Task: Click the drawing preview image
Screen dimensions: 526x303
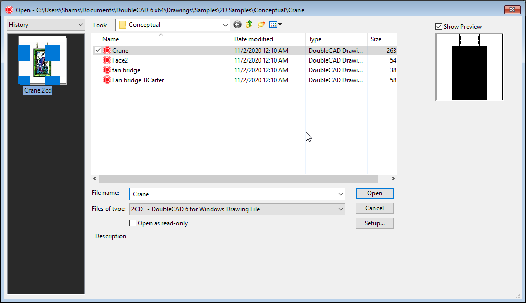Action: [x=469, y=67]
